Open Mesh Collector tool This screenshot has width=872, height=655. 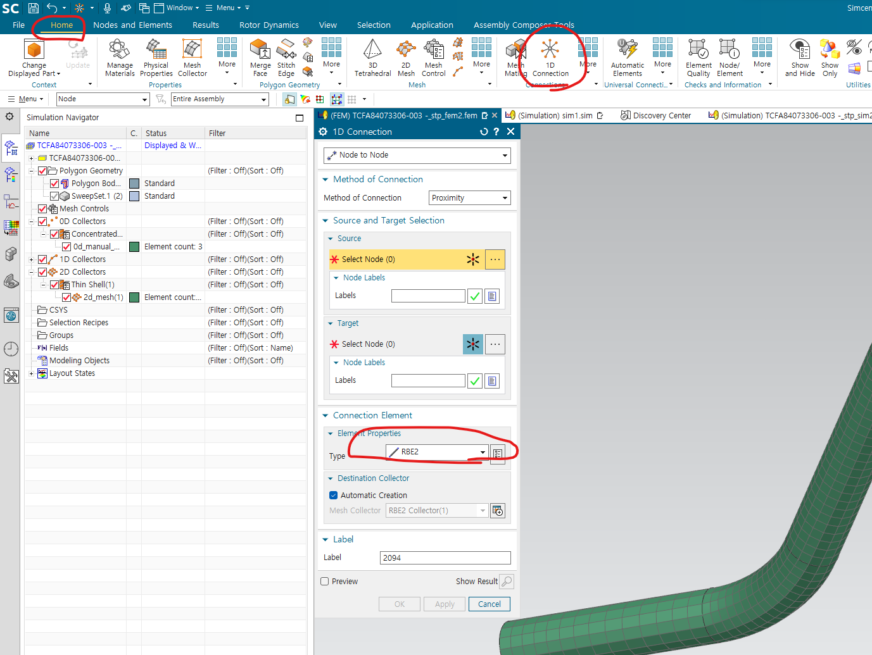coord(193,58)
